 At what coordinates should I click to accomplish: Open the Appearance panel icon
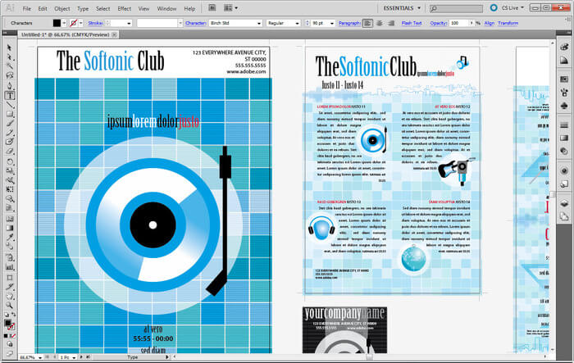point(564,170)
